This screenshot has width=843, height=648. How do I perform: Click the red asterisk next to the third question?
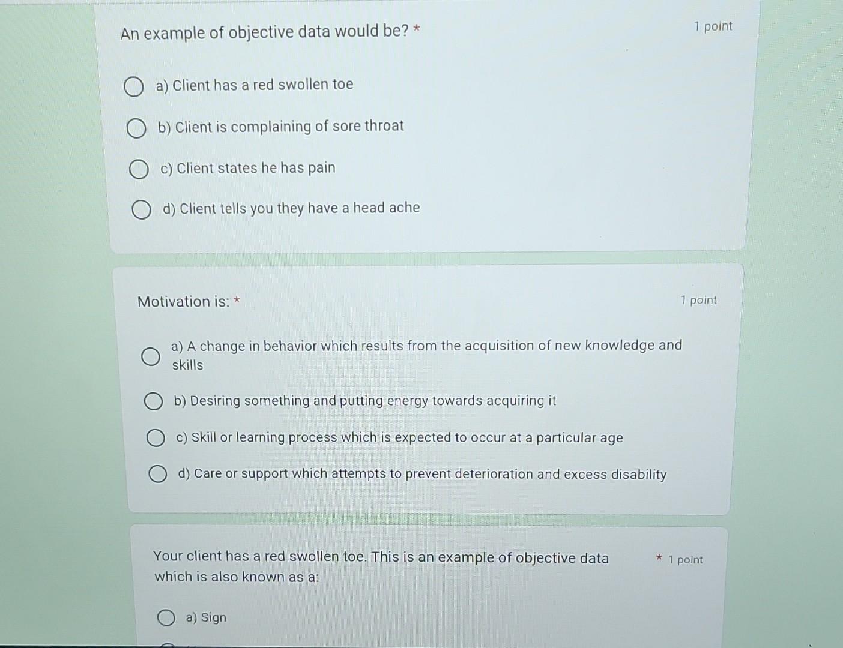658,558
